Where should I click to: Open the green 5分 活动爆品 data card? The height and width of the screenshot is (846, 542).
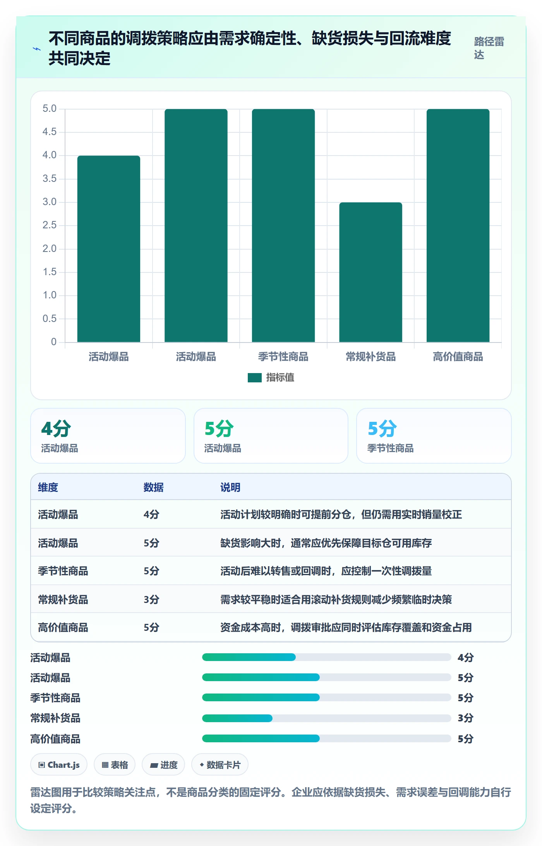point(271,436)
